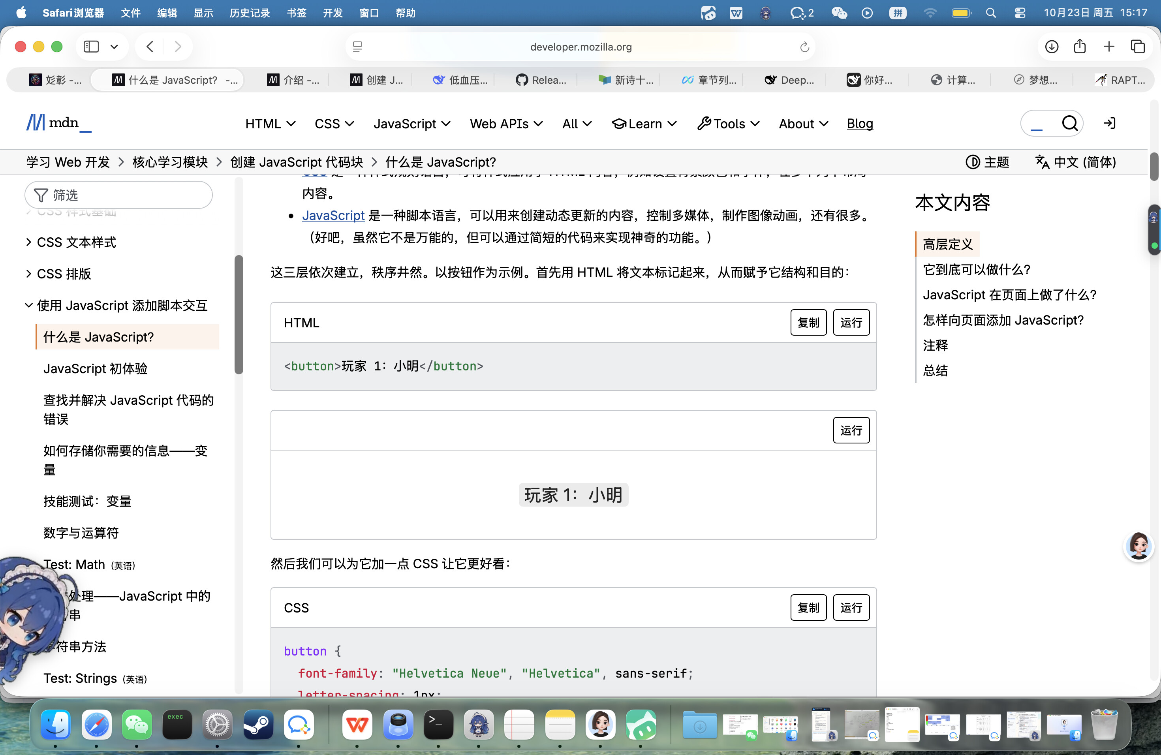
Task: Open the Tools dropdown menu
Action: pos(728,124)
